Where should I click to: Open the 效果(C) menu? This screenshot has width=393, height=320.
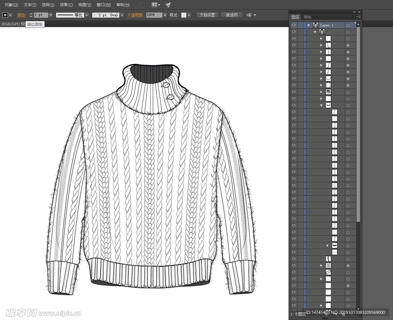point(66,5)
